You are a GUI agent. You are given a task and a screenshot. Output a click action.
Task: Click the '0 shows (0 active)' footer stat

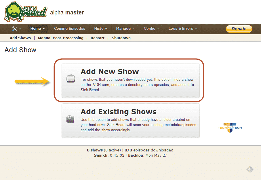point(104,150)
